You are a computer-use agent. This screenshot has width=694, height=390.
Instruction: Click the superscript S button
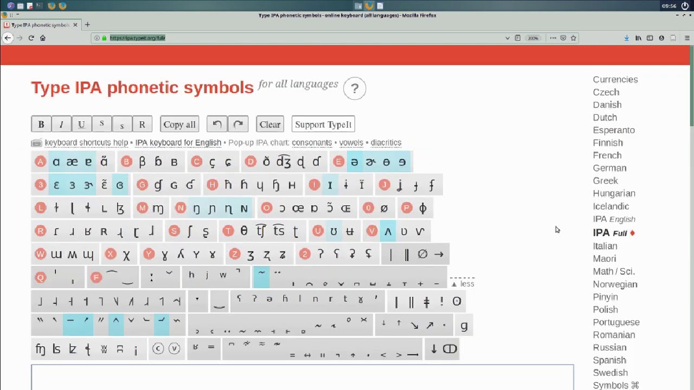coord(101,125)
